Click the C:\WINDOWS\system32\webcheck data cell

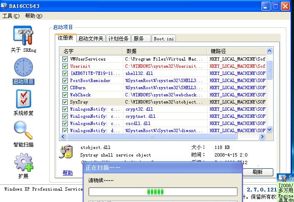tap(164, 95)
